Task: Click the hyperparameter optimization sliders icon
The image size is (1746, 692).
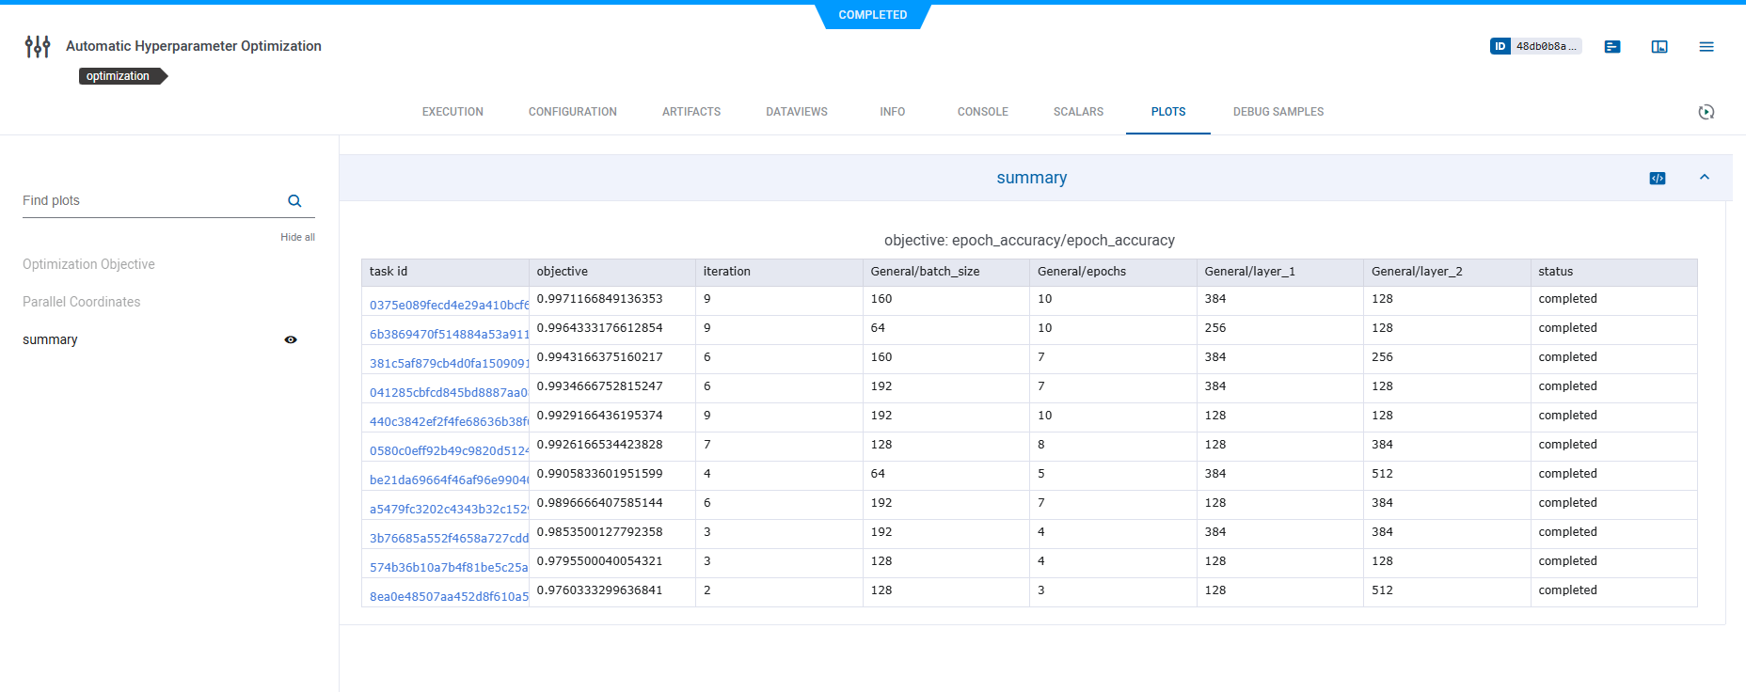Action: tap(38, 46)
